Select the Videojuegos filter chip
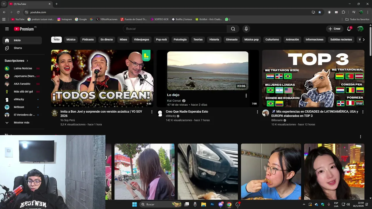The height and width of the screenshot is (209, 372). pos(142,39)
